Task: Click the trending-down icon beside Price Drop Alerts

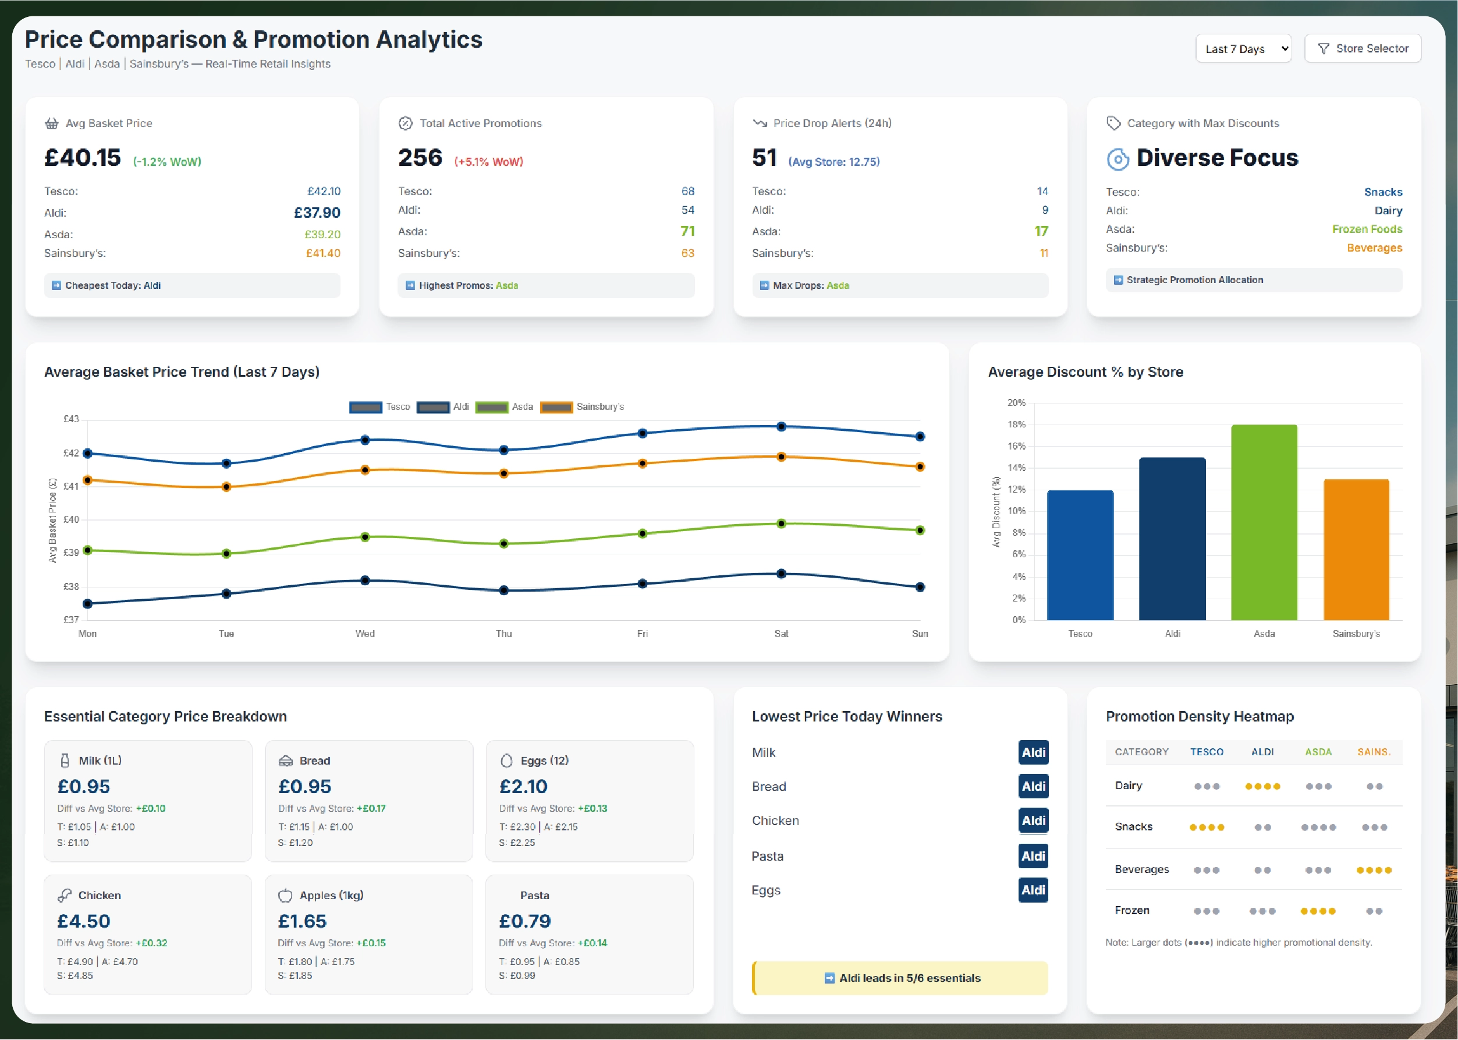Action: [760, 123]
